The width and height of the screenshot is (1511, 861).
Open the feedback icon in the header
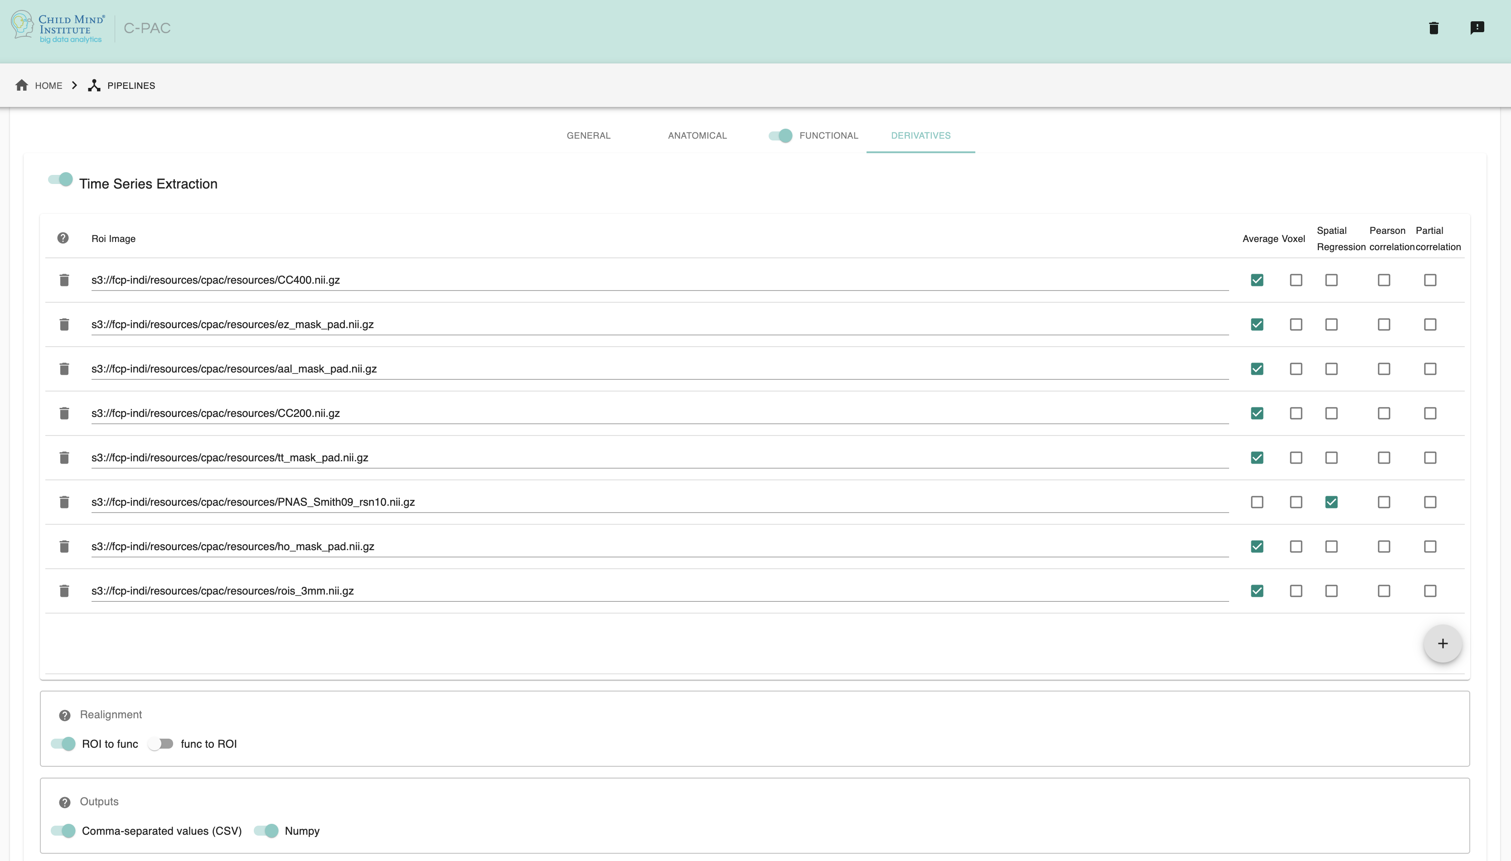(1477, 28)
